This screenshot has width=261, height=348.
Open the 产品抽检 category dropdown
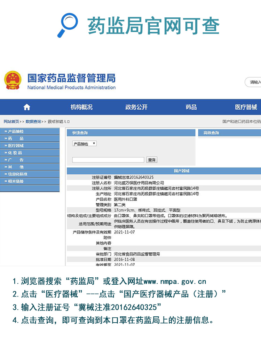click(x=84, y=144)
